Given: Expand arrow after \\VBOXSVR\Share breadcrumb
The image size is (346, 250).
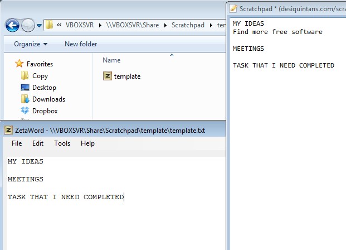Looking at the screenshot, I should click(165, 26).
